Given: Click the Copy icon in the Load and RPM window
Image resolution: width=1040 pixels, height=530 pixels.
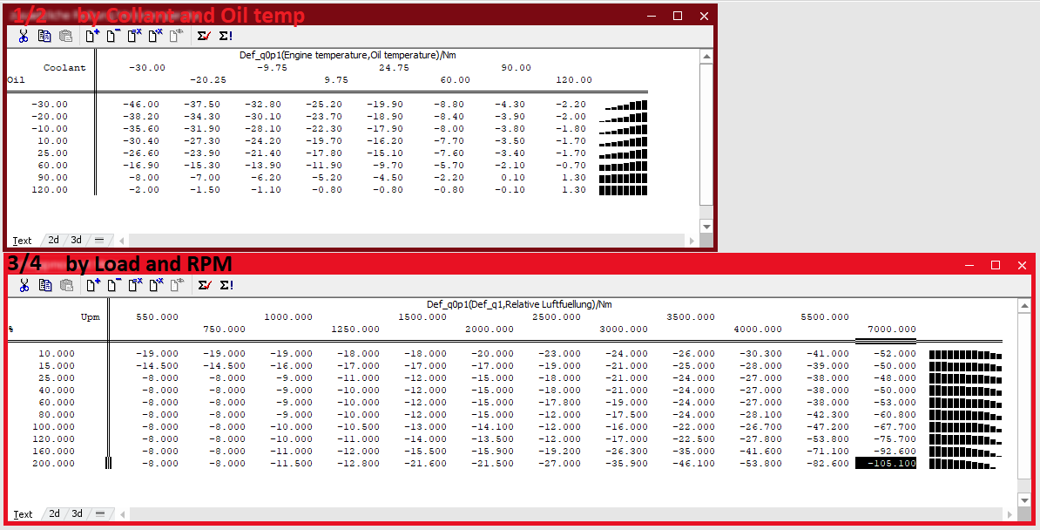Looking at the screenshot, I should coord(44,285).
